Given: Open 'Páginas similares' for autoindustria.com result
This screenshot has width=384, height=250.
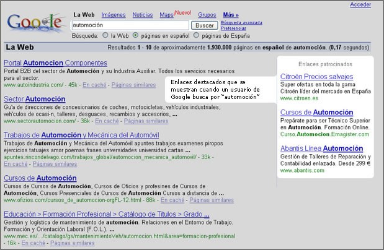Looking at the screenshot, I should tap(133, 85).
